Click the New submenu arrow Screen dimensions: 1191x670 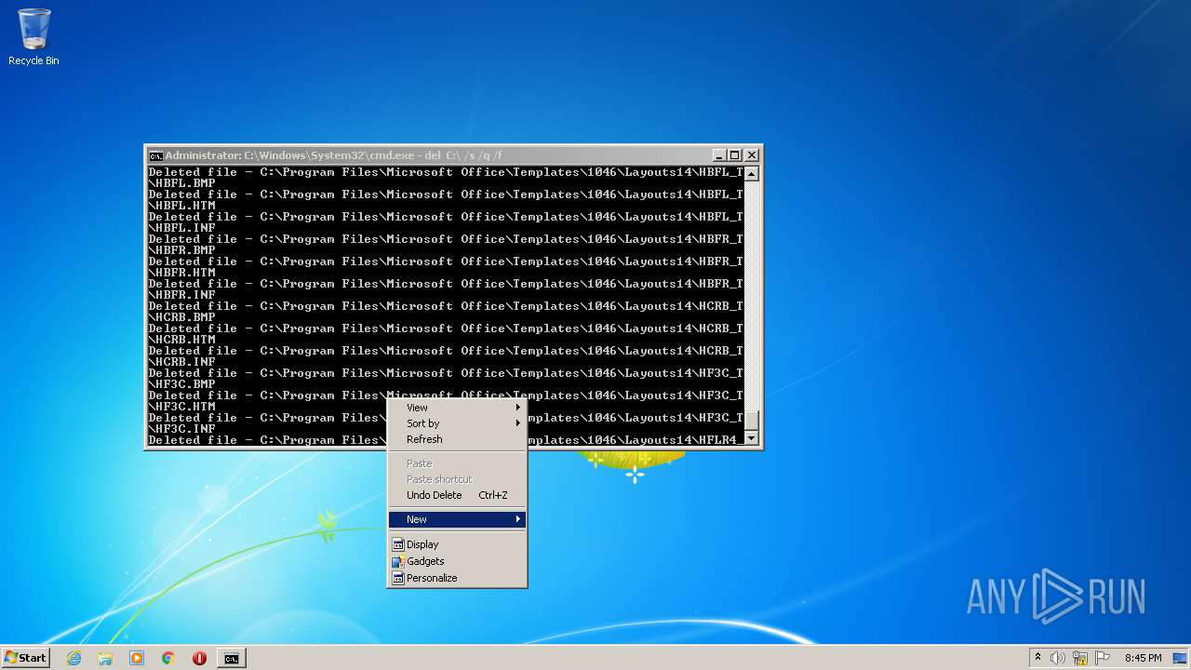518,519
